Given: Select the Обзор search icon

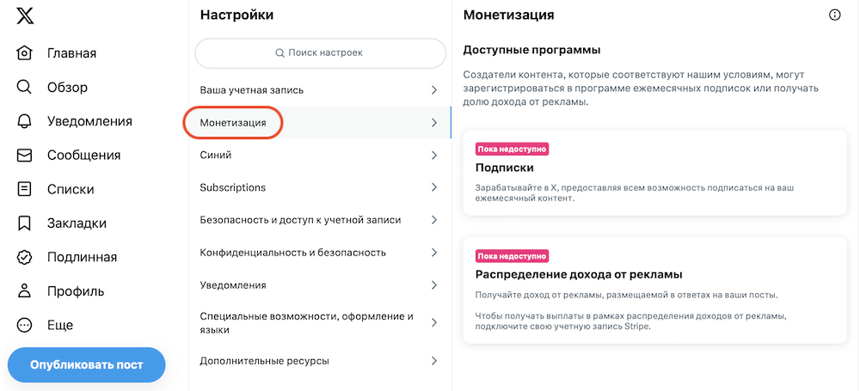Looking at the screenshot, I should (x=24, y=87).
